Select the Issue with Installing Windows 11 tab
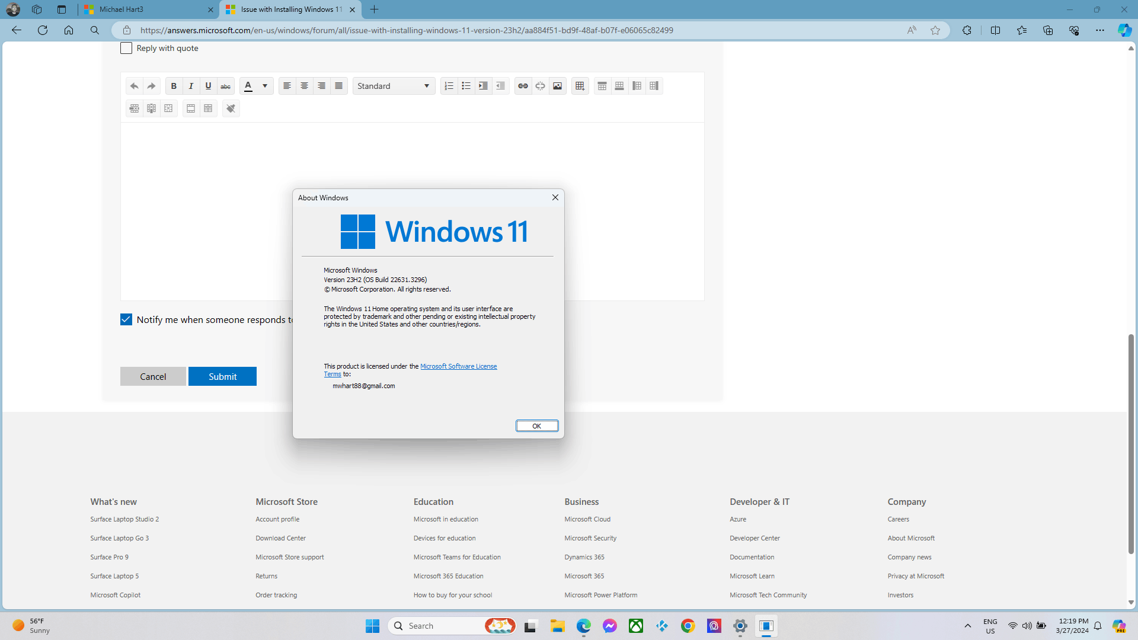 tap(290, 9)
